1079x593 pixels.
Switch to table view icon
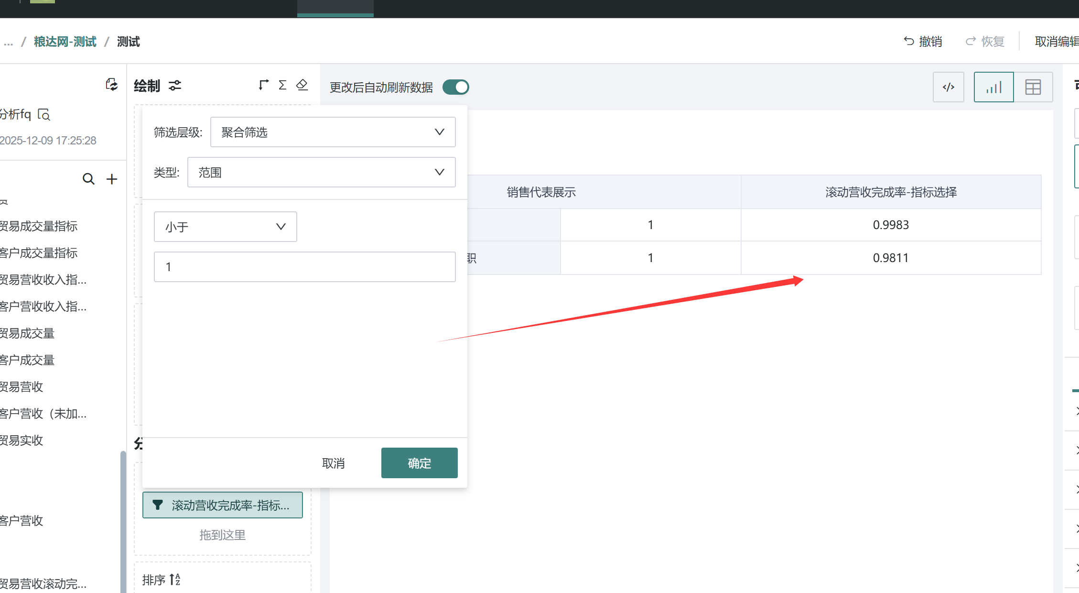coord(1033,87)
